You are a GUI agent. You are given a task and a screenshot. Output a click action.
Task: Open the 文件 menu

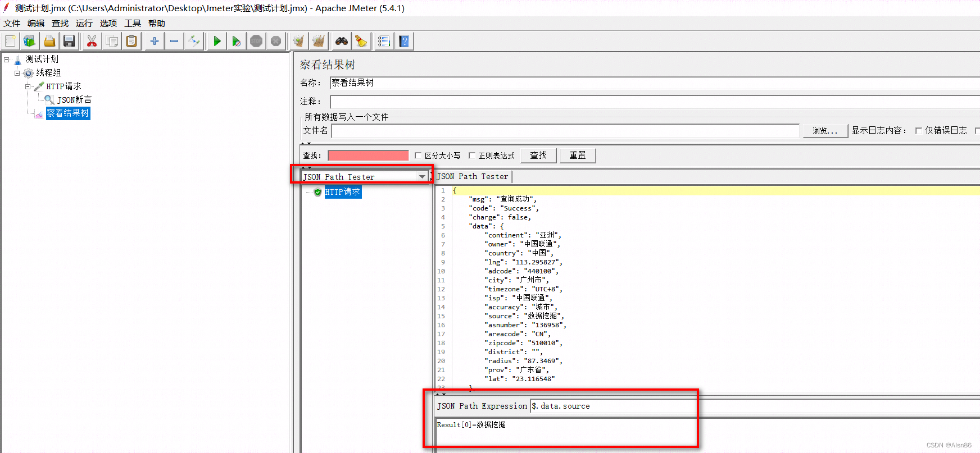click(12, 23)
